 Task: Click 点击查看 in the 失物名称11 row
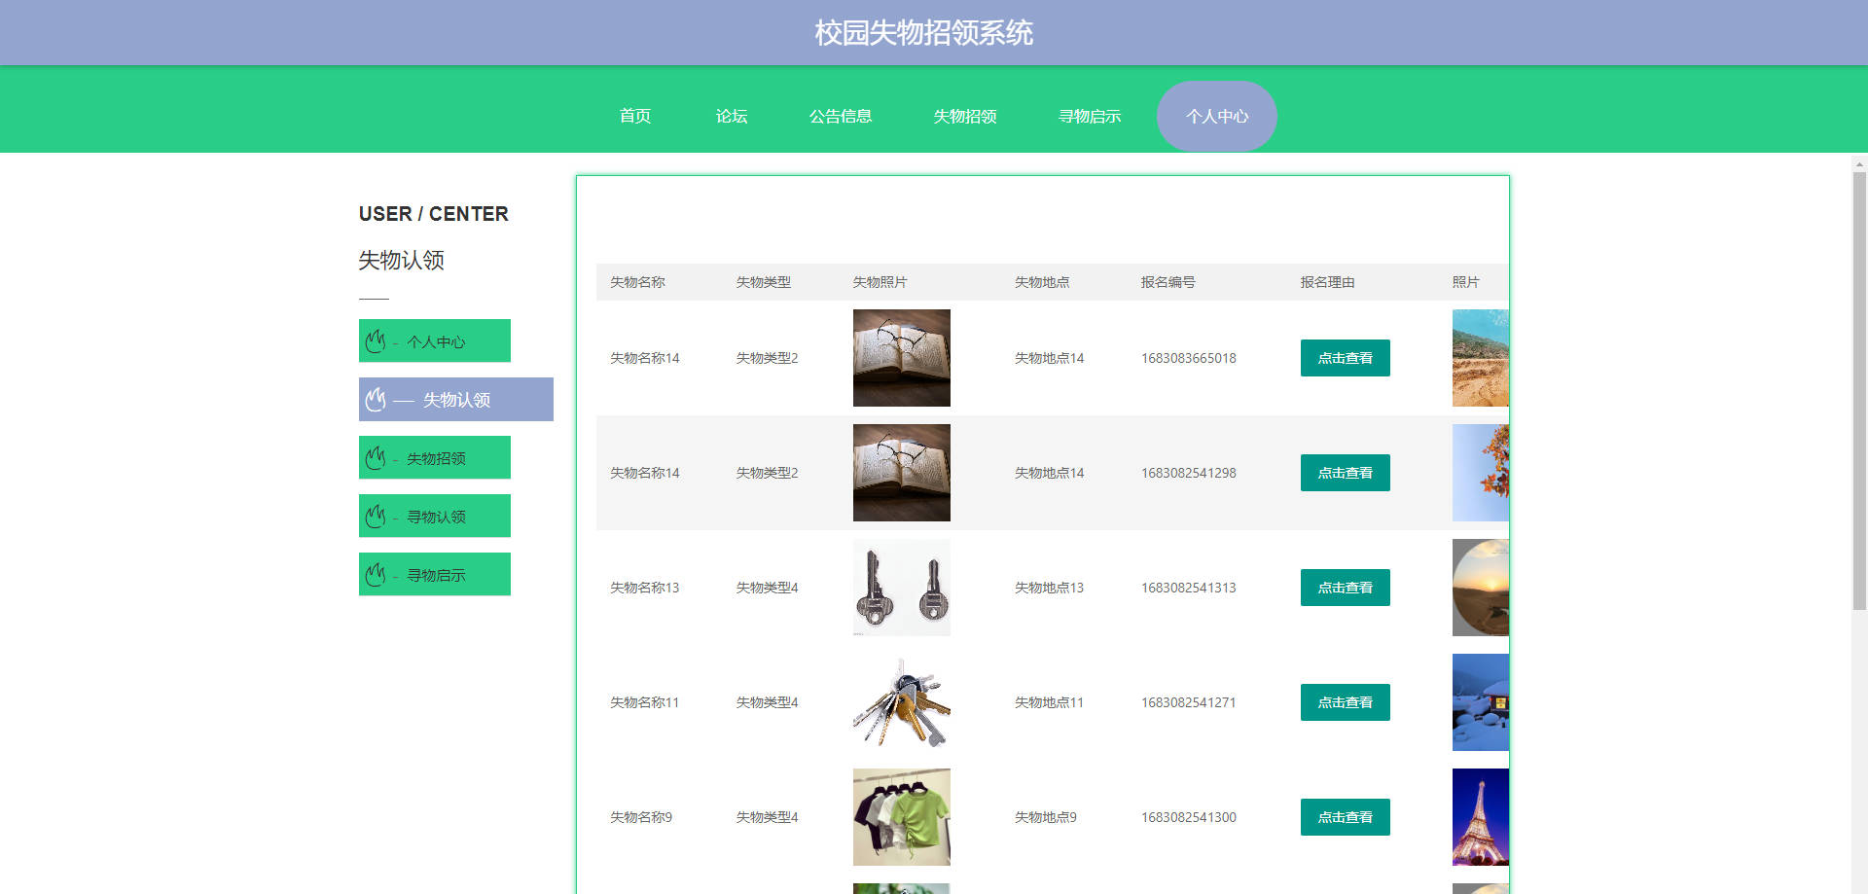tap(1346, 702)
